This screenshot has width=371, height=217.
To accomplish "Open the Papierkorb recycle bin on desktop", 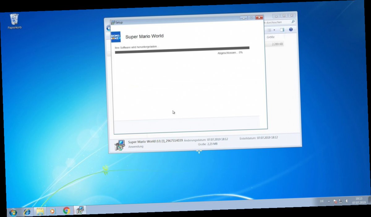I will pyautogui.click(x=14, y=21).
